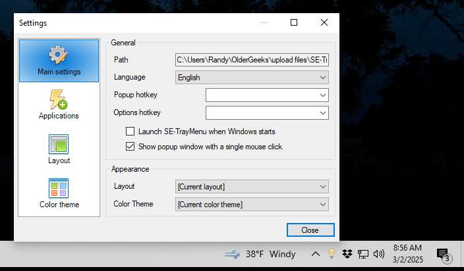Expand the Language dropdown
Viewport: 464px width, 271px height.
click(x=252, y=78)
